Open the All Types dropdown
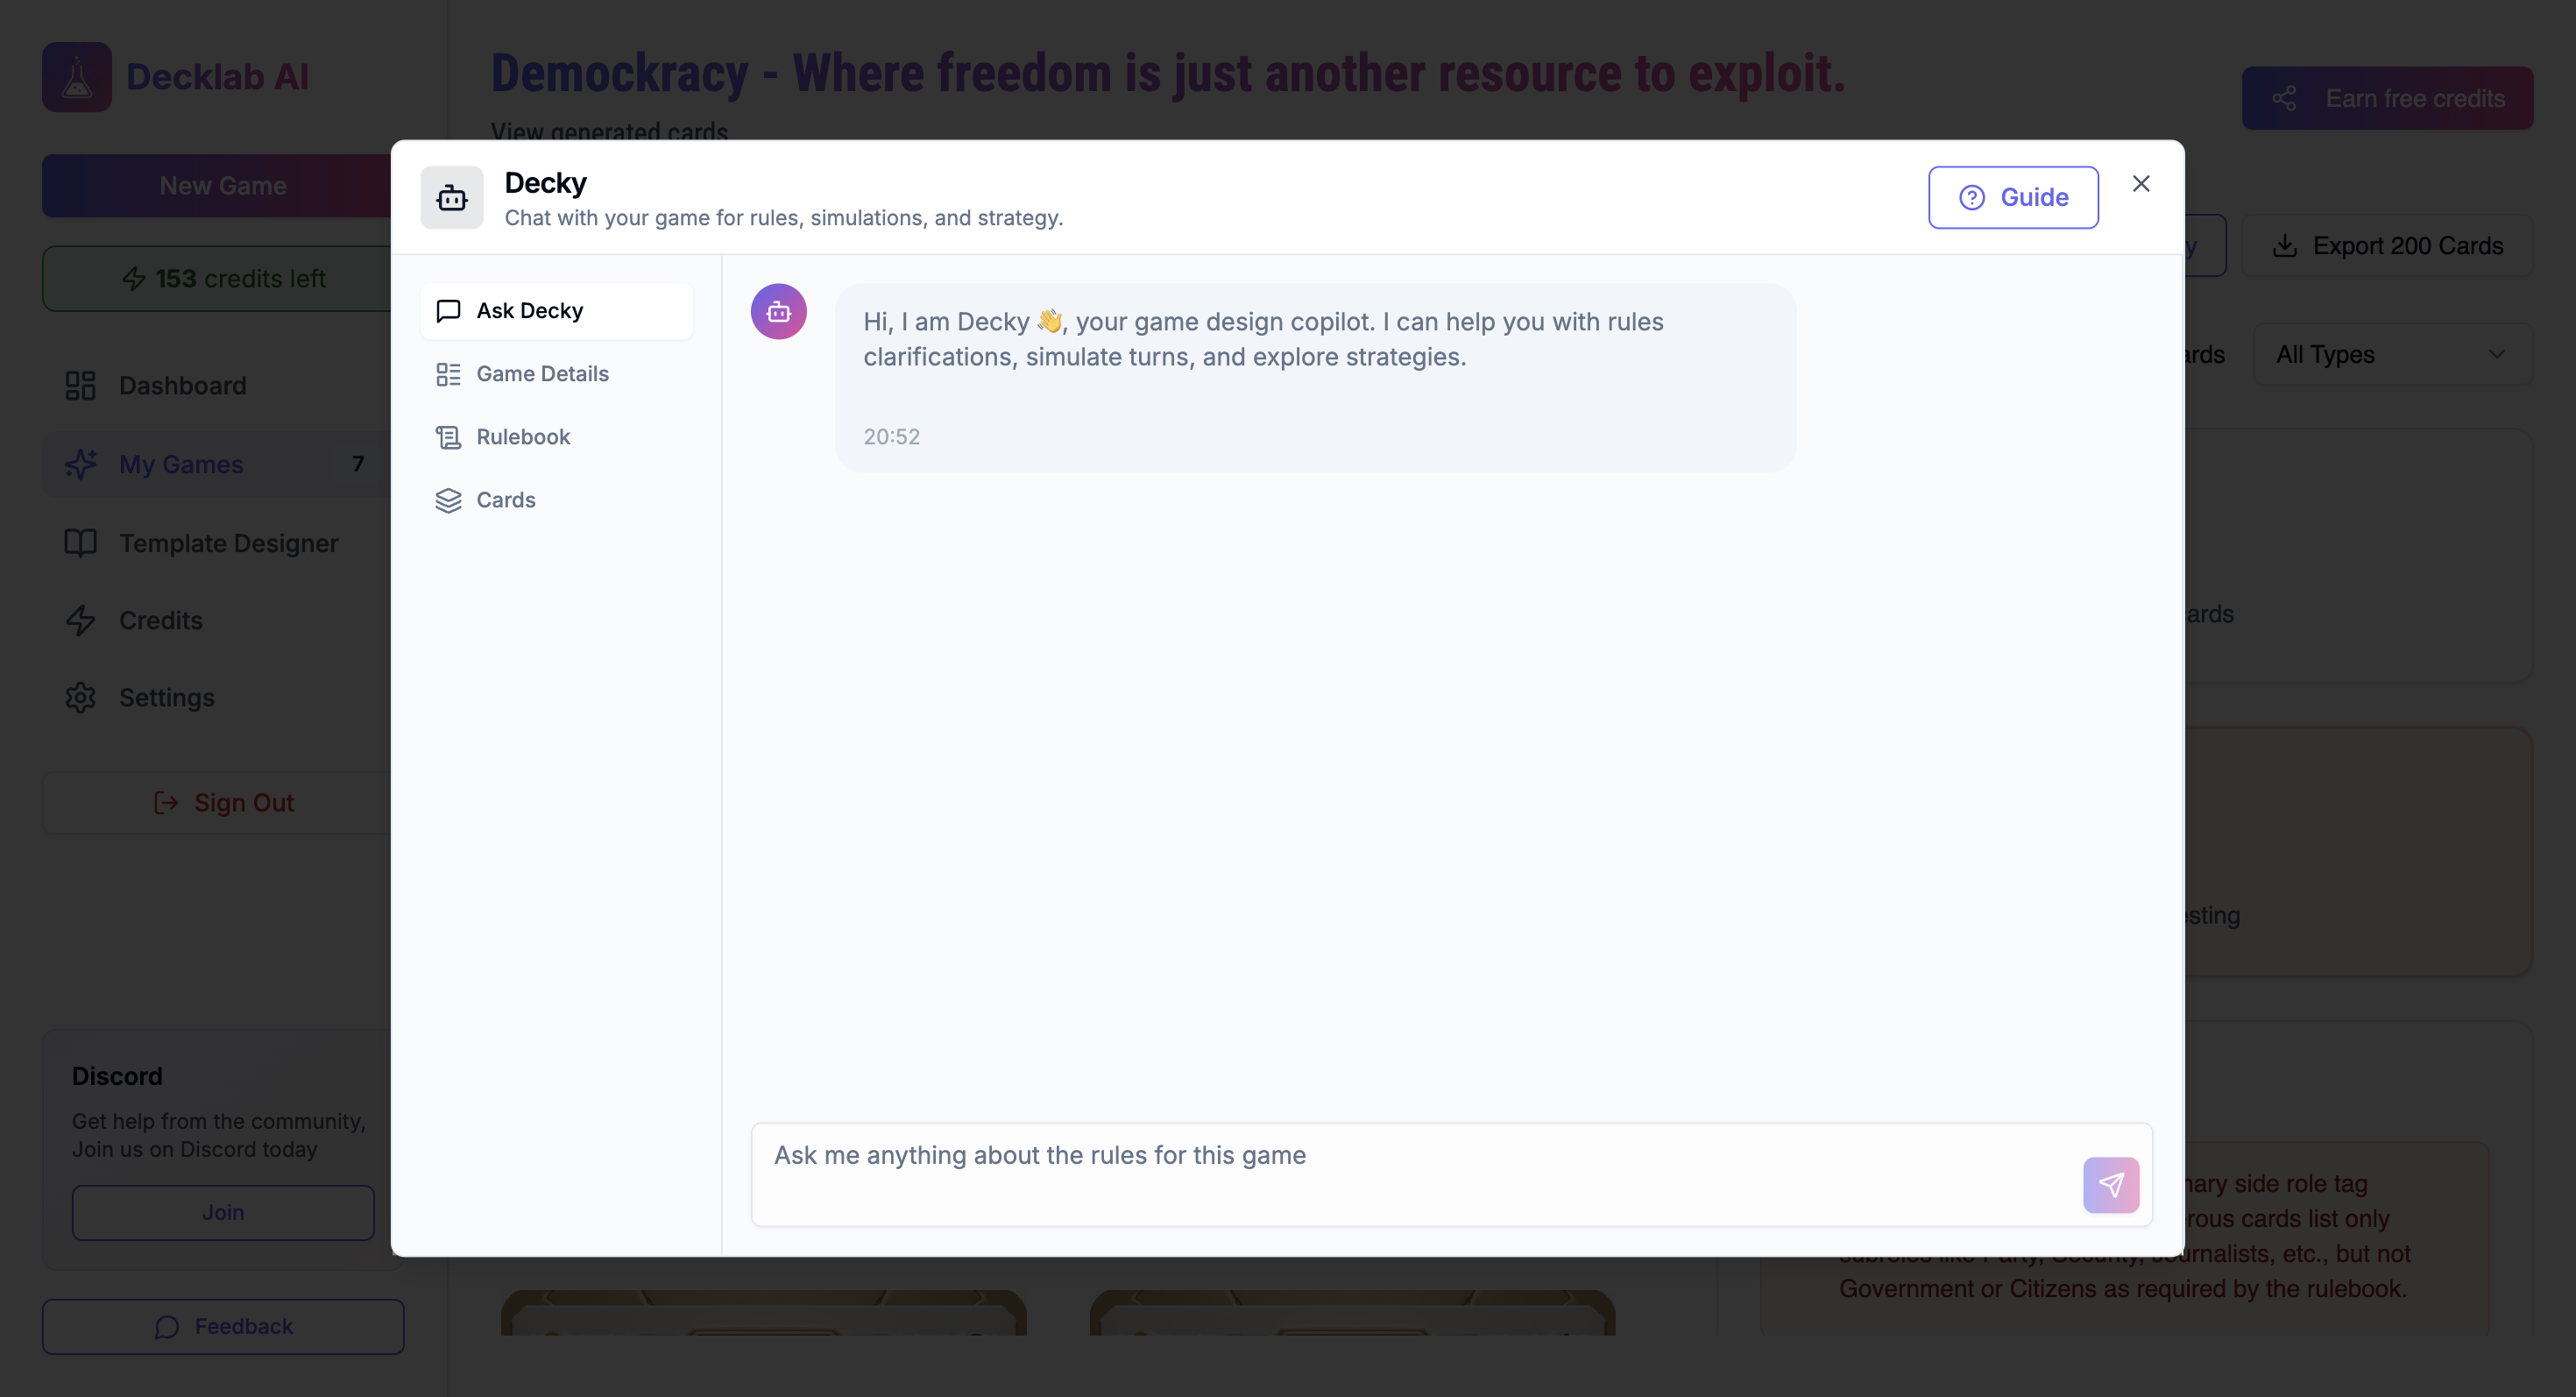Screen dimensions: 2576x1397 point(2392,354)
